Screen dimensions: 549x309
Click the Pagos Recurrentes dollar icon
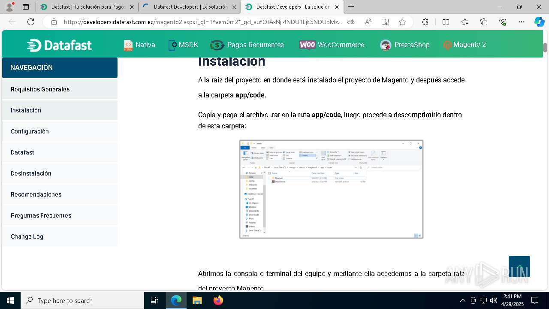click(217, 45)
